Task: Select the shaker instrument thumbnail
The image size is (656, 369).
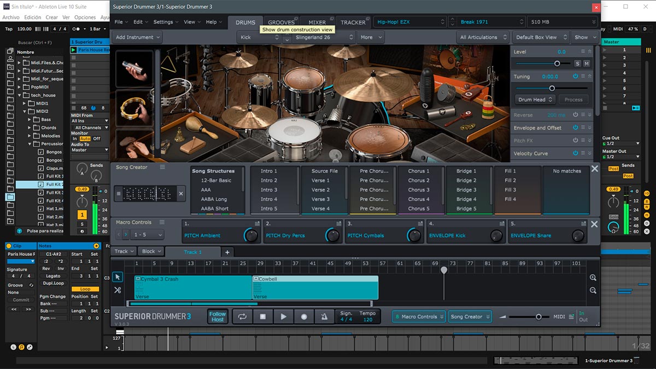Action: pos(134,68)
